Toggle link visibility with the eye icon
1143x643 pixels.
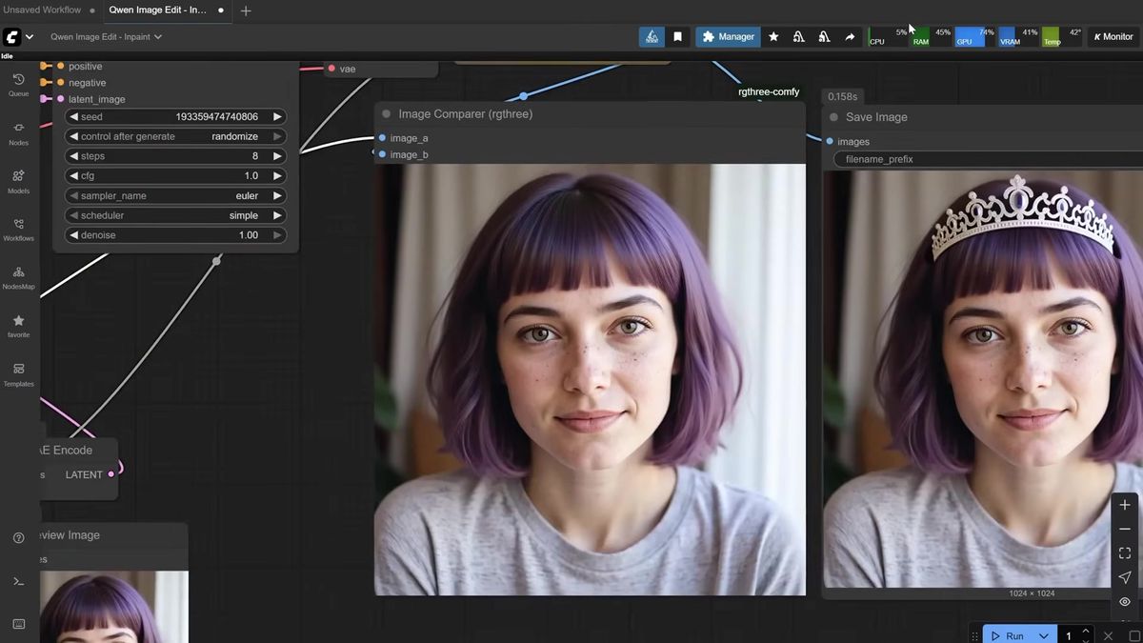tap(1125, 602)
